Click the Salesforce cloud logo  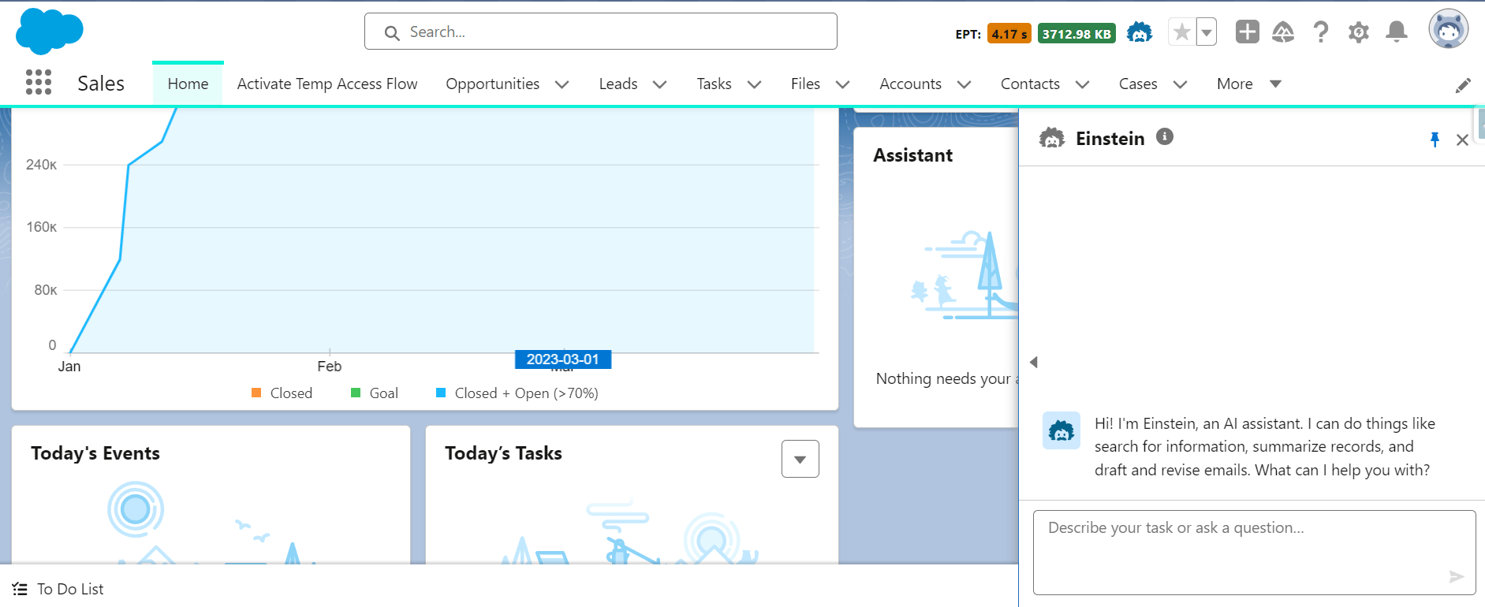tap(49, 32)
